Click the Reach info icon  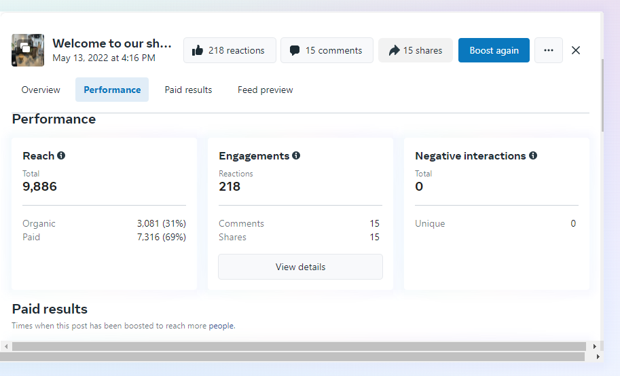(61, 155)
